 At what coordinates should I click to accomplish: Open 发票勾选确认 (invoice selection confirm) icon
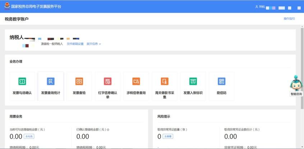[x=22, y=82]
